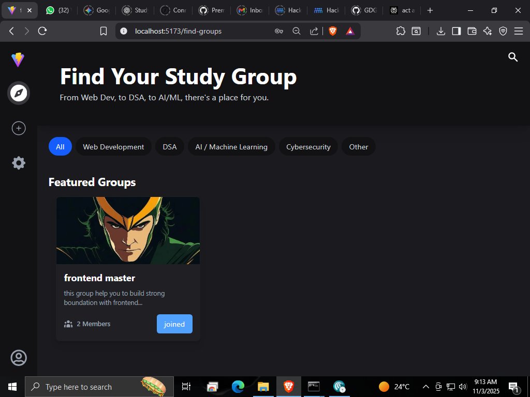
Task: Click the joined button on frontend master
Action: 174,324
